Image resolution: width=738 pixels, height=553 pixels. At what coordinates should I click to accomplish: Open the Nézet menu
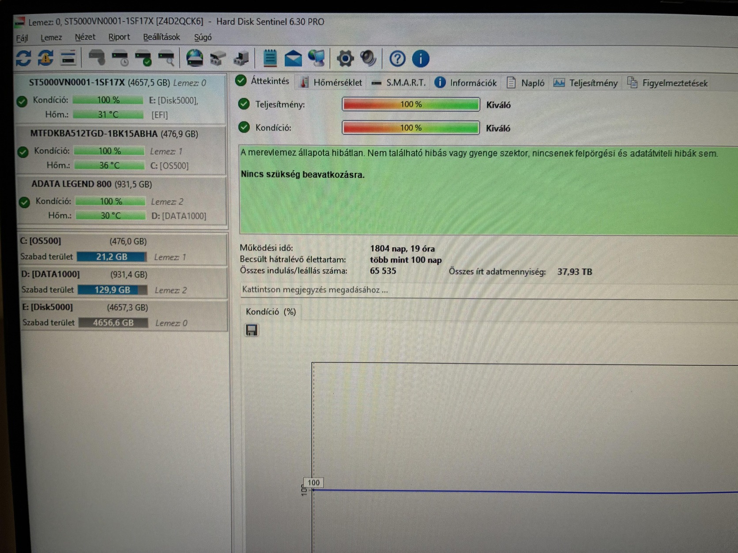coord(85,37)
